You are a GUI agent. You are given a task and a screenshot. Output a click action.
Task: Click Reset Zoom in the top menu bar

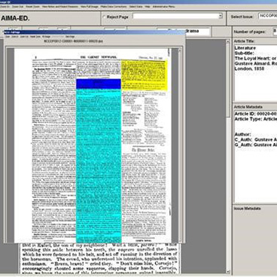33,7
